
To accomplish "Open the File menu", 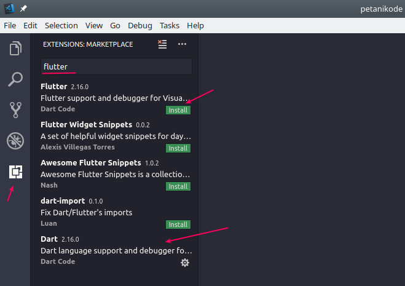I will pos(10,26).
